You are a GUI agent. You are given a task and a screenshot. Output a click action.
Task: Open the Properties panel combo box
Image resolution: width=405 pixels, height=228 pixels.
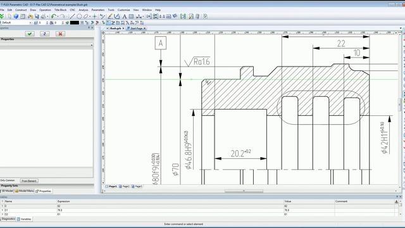coord(46,45)
